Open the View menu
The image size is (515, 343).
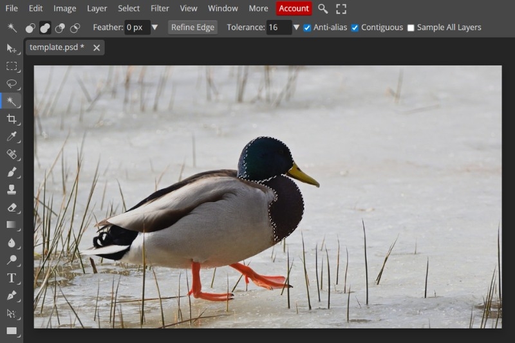click(189, 8)
